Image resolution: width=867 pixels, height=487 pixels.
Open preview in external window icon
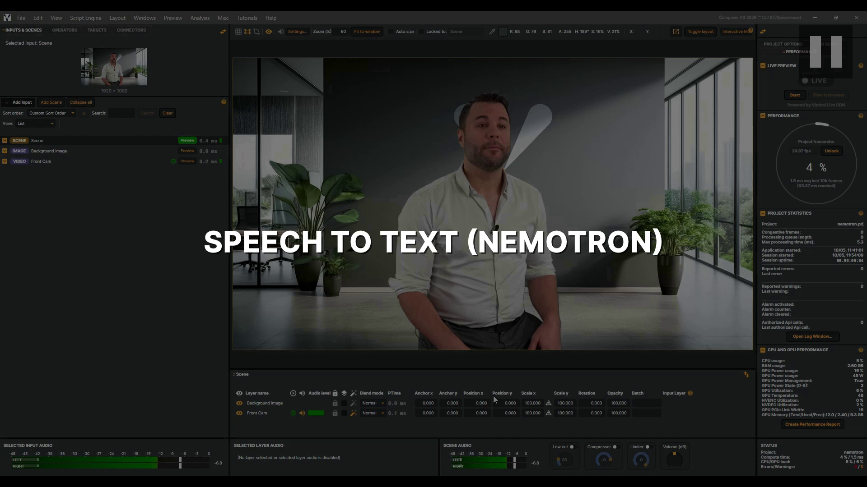pos(676,32)
